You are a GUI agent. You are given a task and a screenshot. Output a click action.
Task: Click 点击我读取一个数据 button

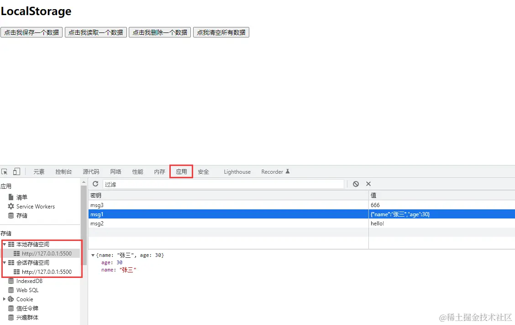point(95,32)
